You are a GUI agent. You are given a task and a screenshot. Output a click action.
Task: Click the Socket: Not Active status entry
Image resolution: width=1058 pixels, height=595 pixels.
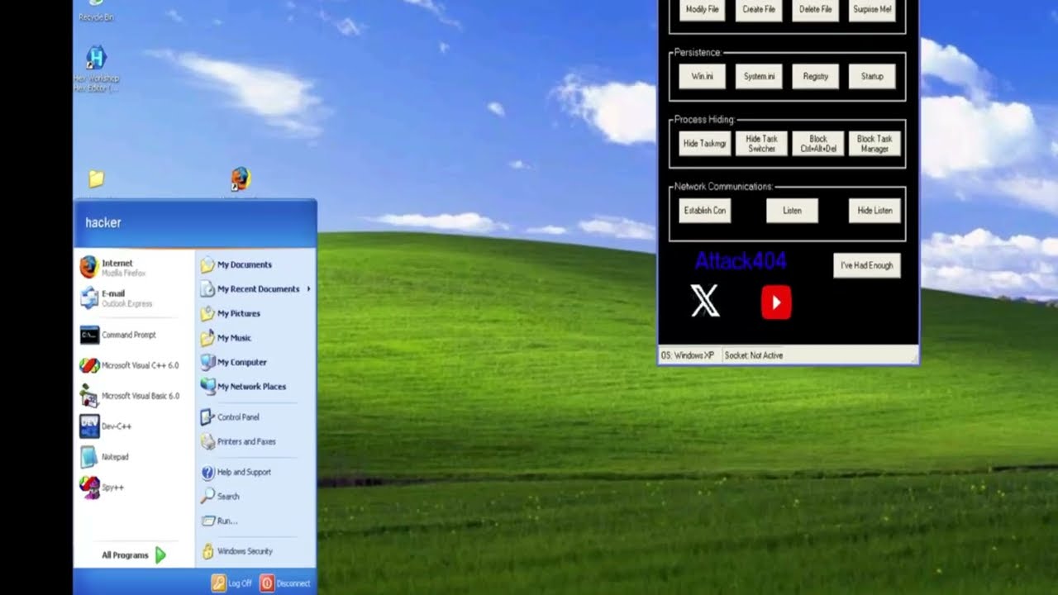[754, 355]
